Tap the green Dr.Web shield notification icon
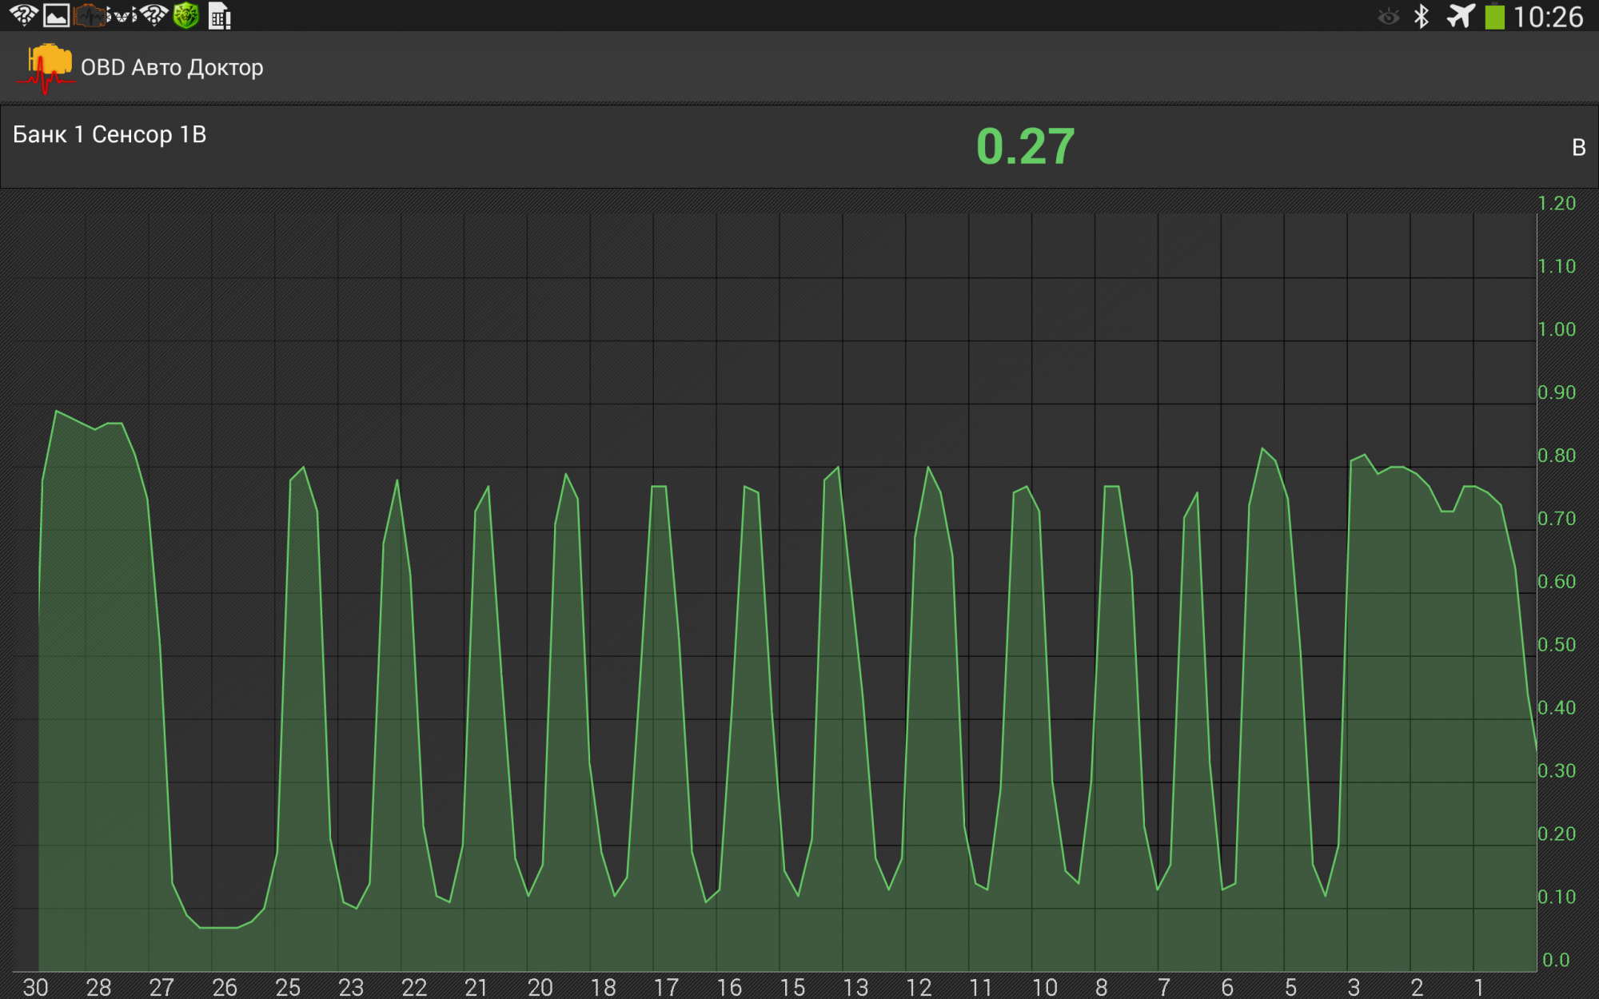This screenshot has height=999, width=1599. point(185,16)
